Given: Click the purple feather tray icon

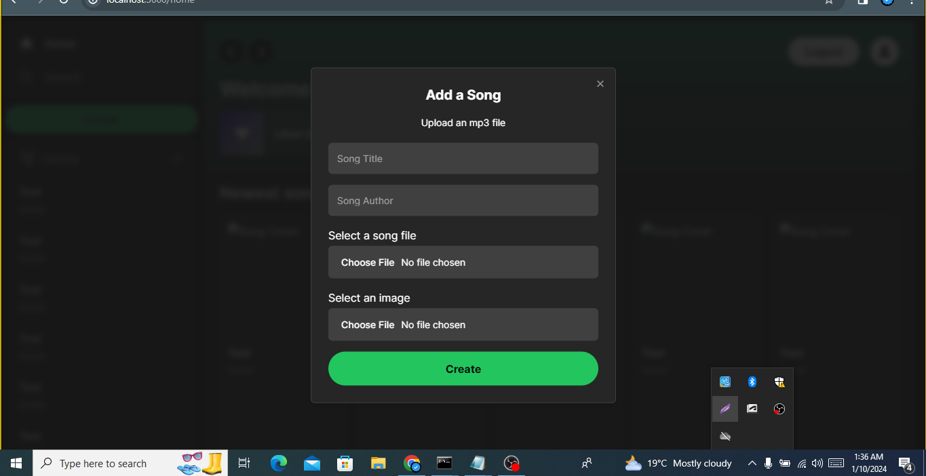Looking at the screenshot, I should click(x=725, y=409).
